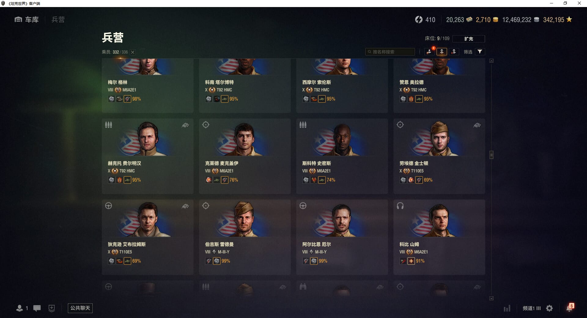Image resolution: width=587 pixels, height=318 pixels.
Task: Toggle the barracks crew members filter icon
Action: tap(441, 52)
